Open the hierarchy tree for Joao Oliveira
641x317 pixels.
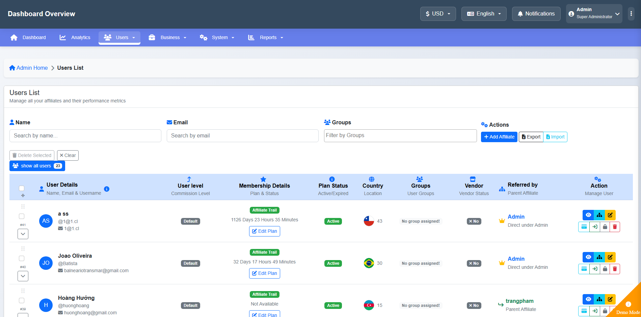point(599,257)
